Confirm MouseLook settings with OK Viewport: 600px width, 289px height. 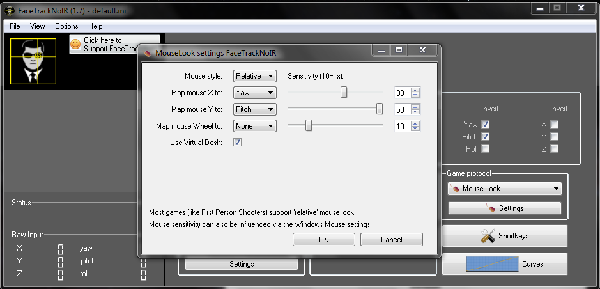click(324, 240)
